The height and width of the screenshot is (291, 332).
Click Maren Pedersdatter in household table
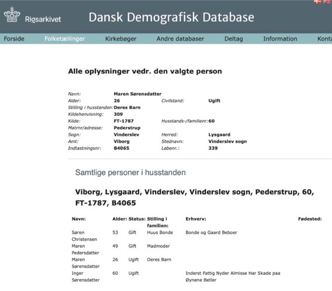coord(85,249)
